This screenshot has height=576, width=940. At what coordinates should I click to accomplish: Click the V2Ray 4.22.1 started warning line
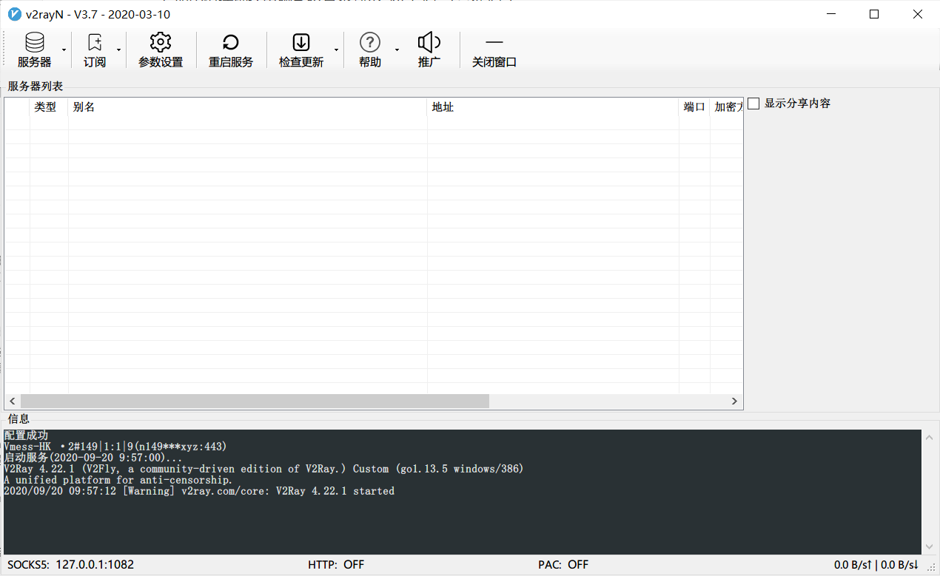click(x=199, y=491)
